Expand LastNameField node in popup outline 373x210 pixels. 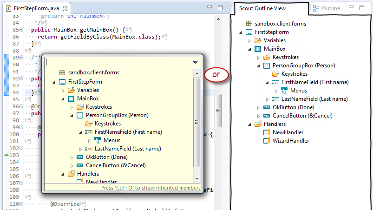[80, 149]
